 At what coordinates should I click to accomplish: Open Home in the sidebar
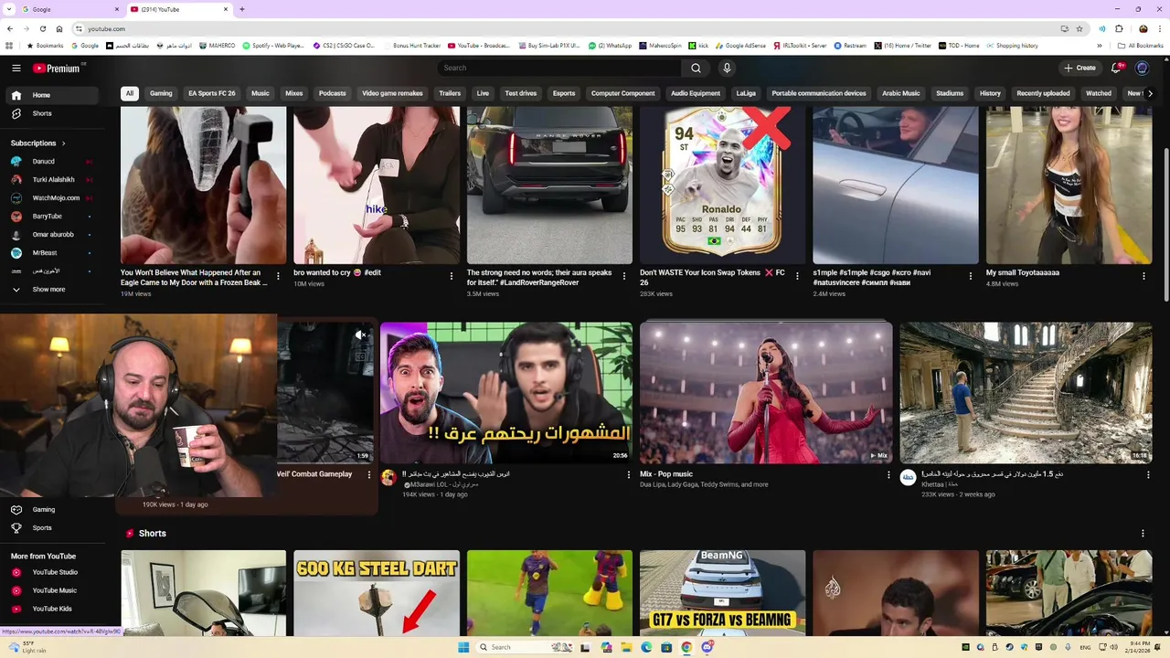pos(53,95)
